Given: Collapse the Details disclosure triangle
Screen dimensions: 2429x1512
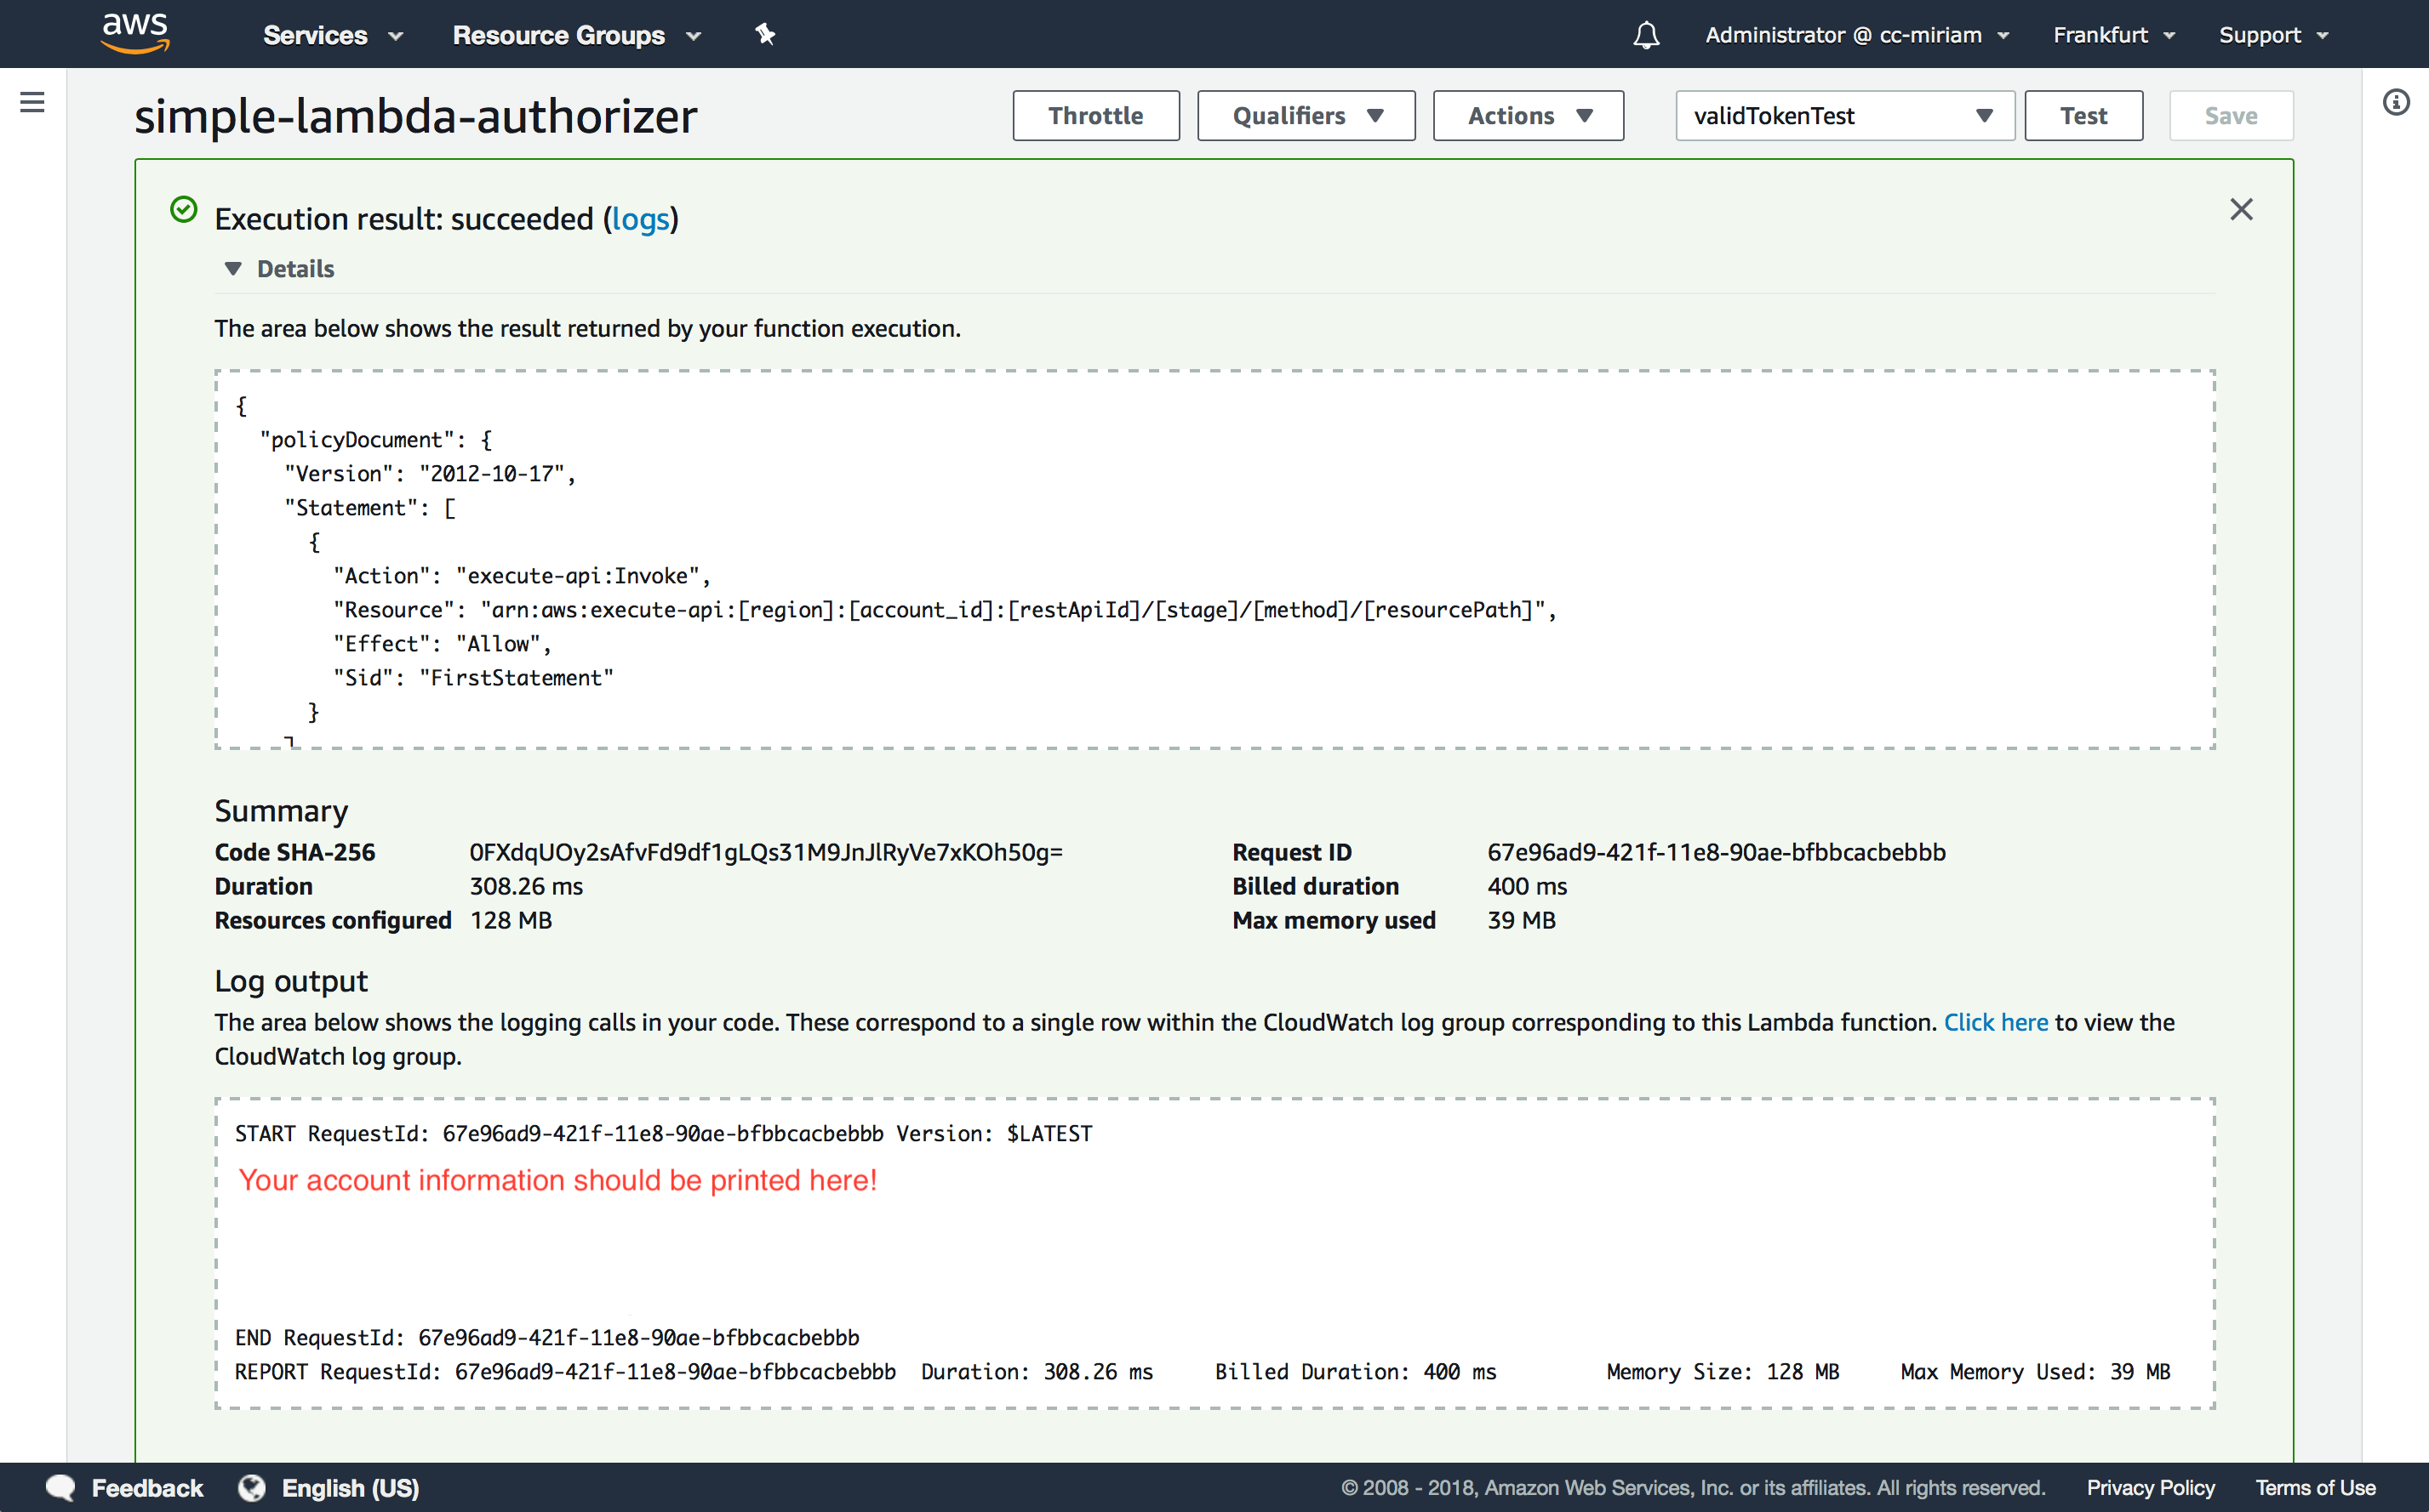Looking at the screenshot, I should point(233,269).
